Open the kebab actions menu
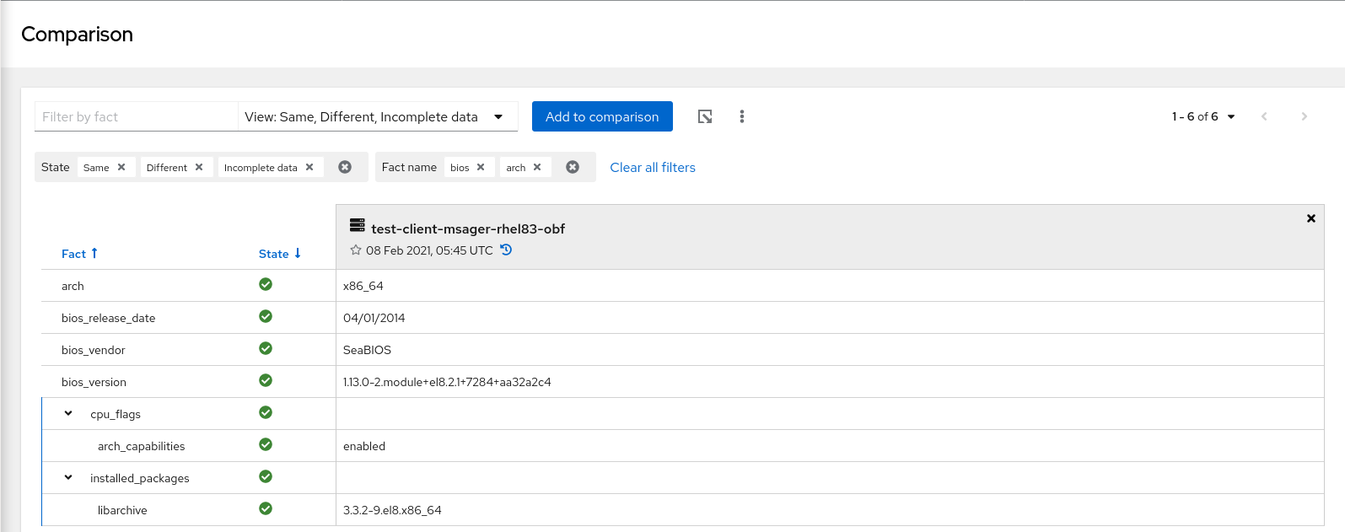1345x532 pixels. [742, 116]
